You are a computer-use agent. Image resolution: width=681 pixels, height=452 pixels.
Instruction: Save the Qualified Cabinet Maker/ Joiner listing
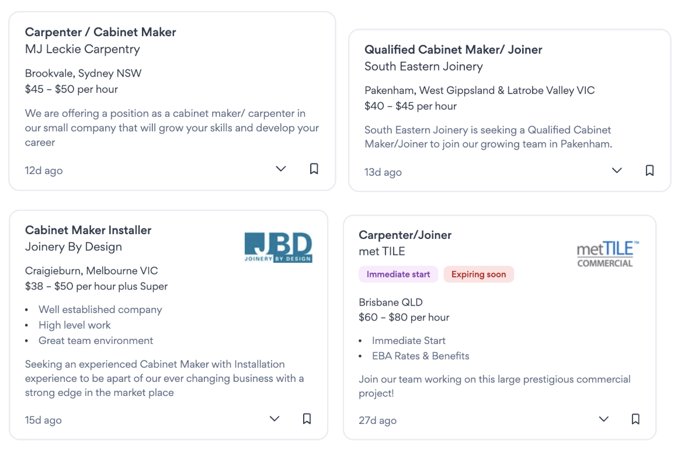(x=649, y=171)
